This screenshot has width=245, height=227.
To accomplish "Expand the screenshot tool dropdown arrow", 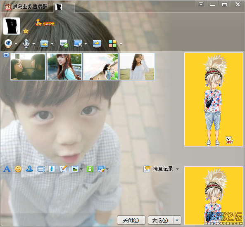I will click(x=107, y=169).
